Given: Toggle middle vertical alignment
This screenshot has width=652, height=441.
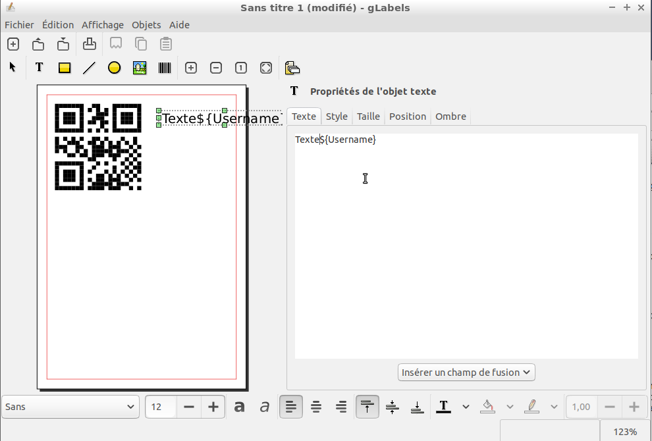Looking at the screenshot, I should pyautogui.click(x=392, y=407).
